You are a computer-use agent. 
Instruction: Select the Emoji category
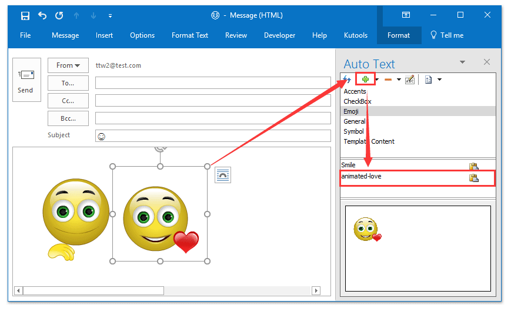click(418, 111)
